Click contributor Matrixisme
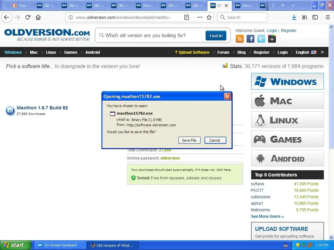The width and height of the screenshot is (334, 250). click(260, 210)
